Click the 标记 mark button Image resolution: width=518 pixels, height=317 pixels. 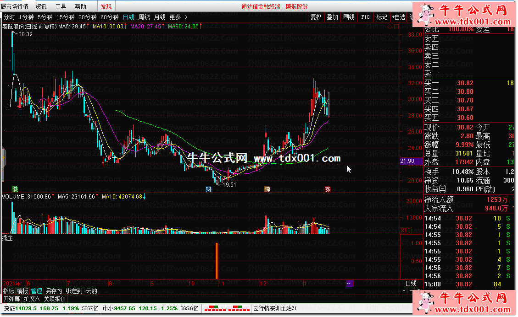point(382,17)
